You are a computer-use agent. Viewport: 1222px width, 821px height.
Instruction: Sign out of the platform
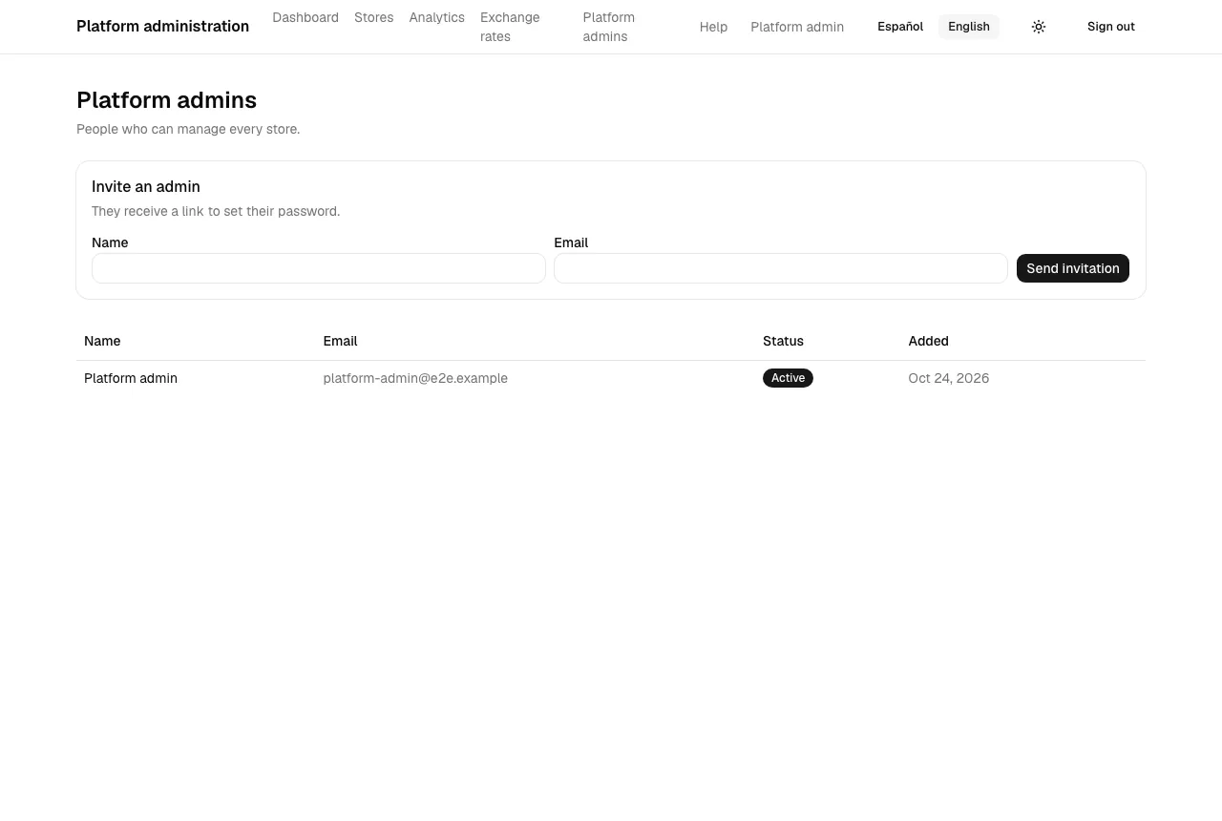click(x=1111, y=27)
